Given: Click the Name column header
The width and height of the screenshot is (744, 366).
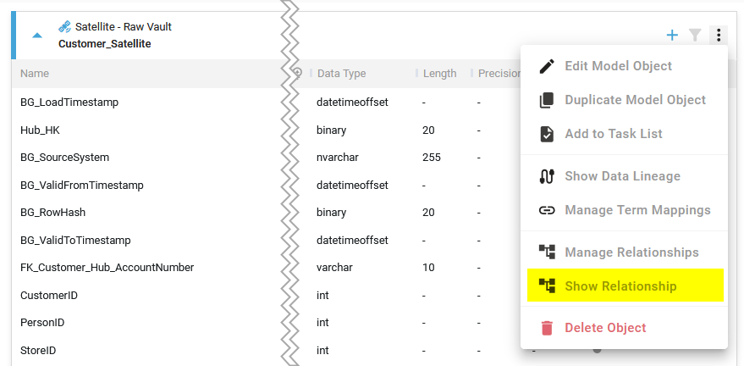Looking at the screenshot, I should [x=35, y=74].
